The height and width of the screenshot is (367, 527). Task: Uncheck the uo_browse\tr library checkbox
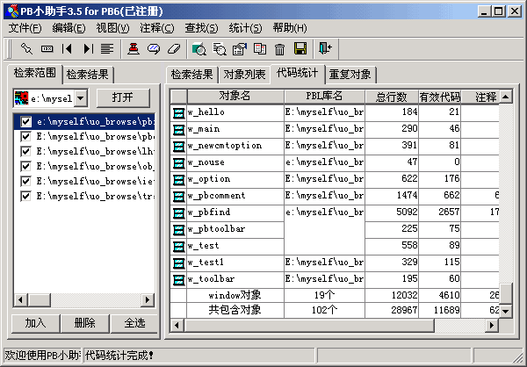(x=26, y=197)
